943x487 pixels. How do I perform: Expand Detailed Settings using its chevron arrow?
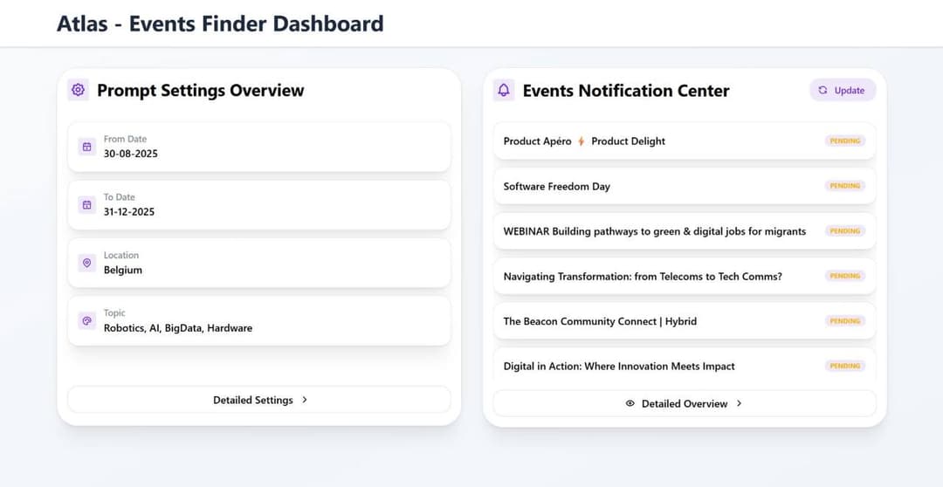[305, 400]
